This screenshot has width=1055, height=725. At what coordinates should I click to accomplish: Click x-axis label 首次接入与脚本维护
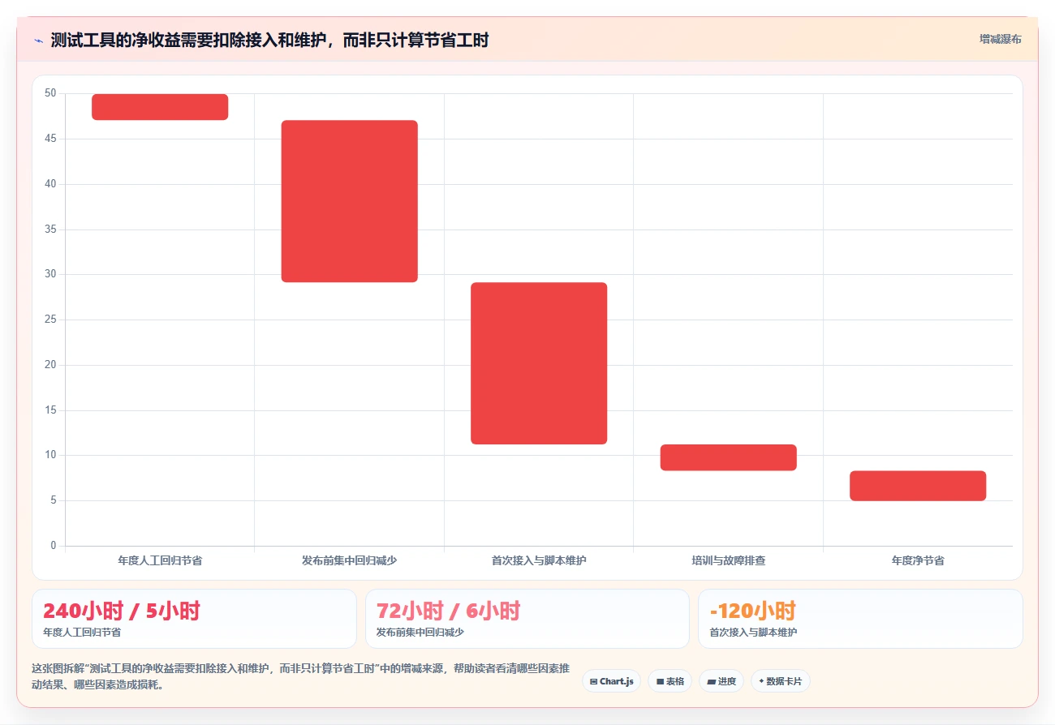(x=539, y=560)
